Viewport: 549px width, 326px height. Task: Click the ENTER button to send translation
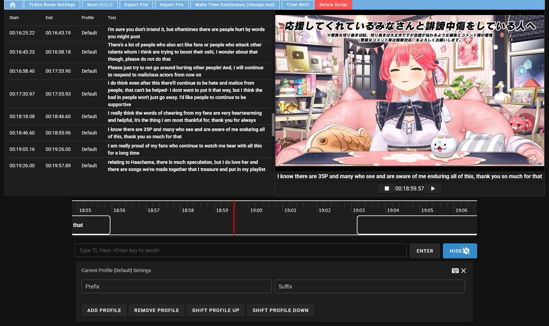coord(425,251)
